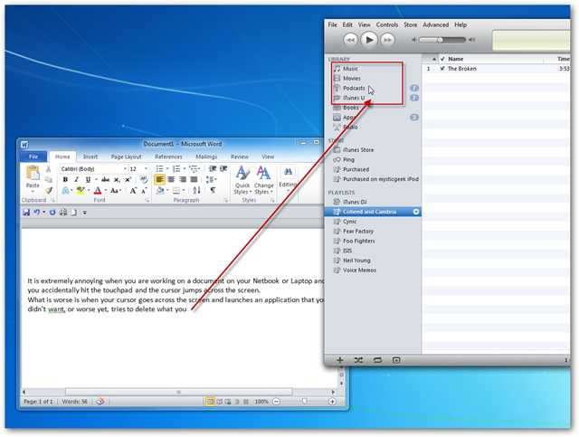Click the Repeat icon in iTunes

[377, 360]
